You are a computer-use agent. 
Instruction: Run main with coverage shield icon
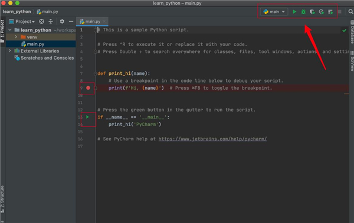[312, 12]
